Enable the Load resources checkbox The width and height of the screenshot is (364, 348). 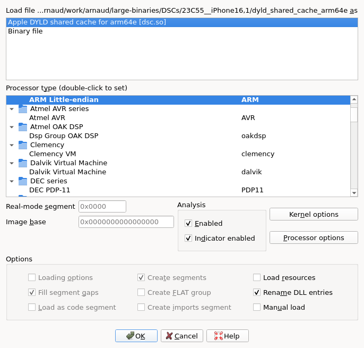[257, 277]
